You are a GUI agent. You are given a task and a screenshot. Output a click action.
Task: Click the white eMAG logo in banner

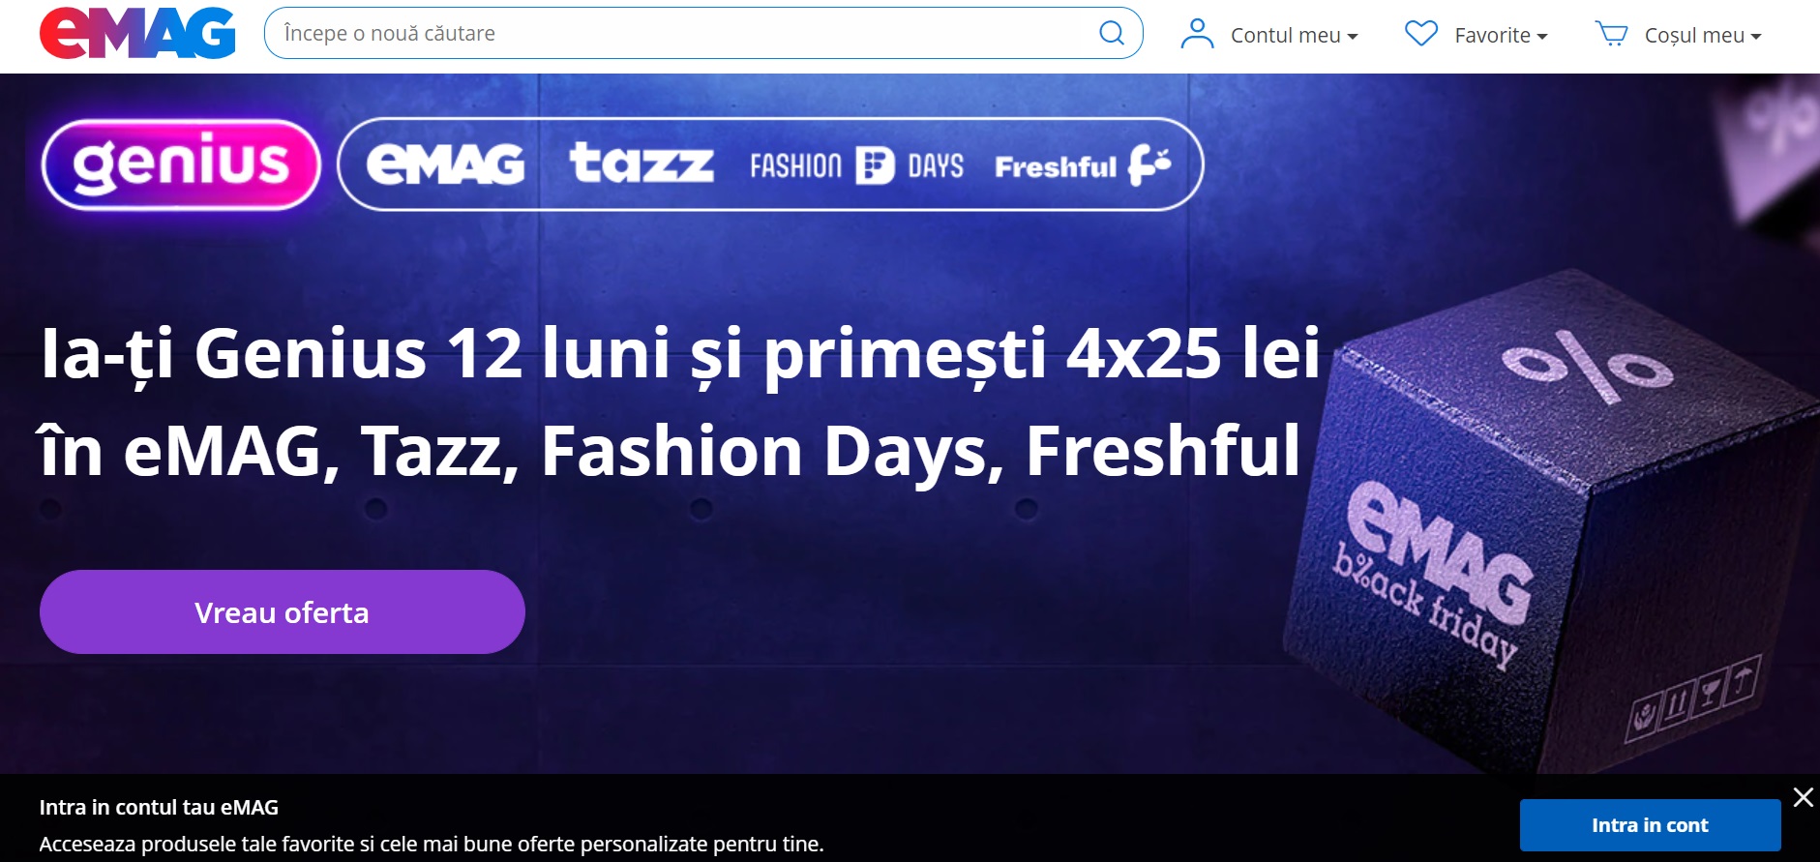tap(445, 164)
